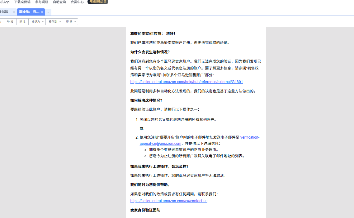The height and width of the screenshot is (218, 354).
Task: Click the 卖家身份验证团队 signature text
Action: click(145, 210)
